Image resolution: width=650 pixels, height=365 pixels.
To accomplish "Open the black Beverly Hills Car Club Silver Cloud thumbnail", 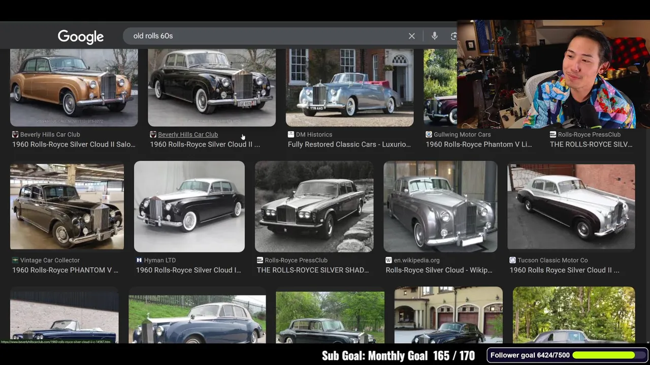I will click(x=212, y=87).
